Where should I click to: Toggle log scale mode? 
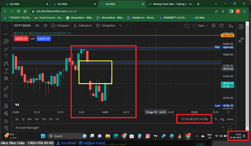[222, 119]
